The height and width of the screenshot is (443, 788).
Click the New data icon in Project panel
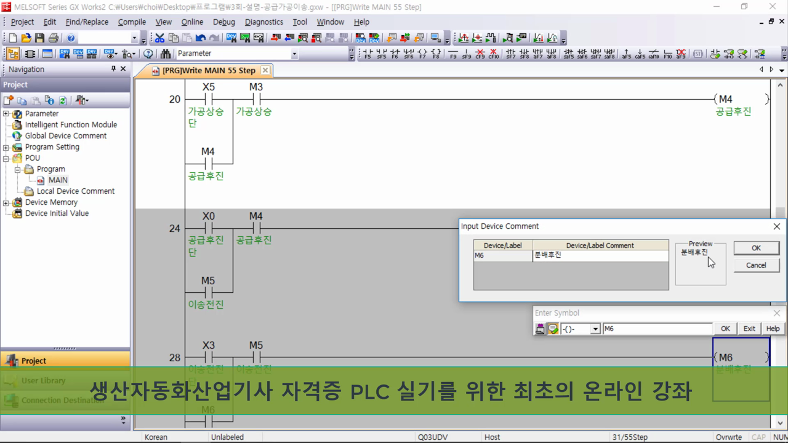[9, 100]
